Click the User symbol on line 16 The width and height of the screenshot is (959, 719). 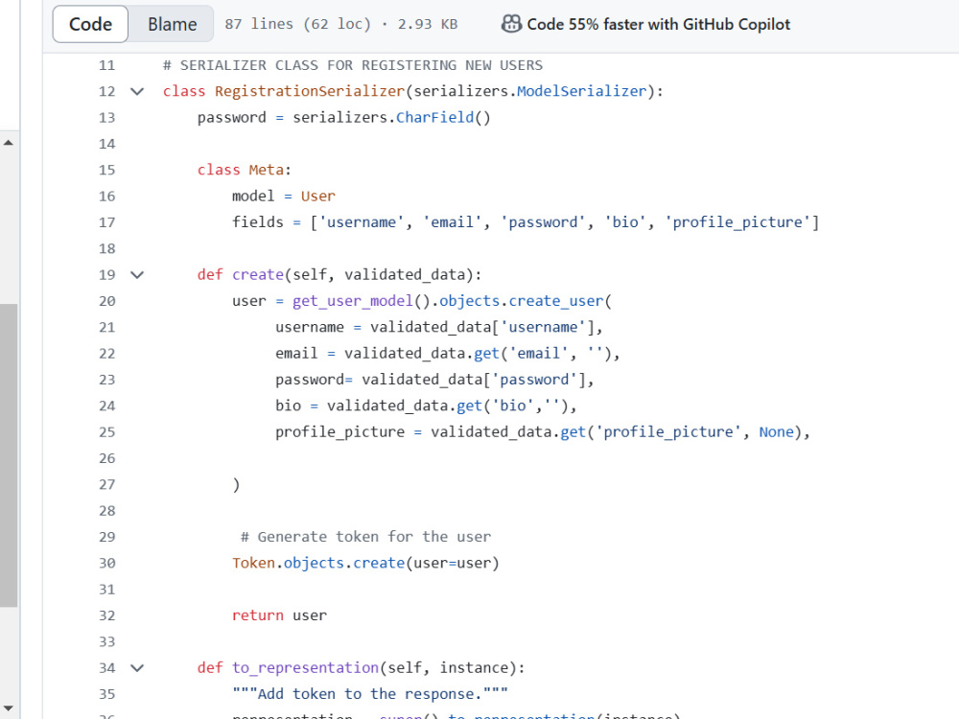coord(318,197)
